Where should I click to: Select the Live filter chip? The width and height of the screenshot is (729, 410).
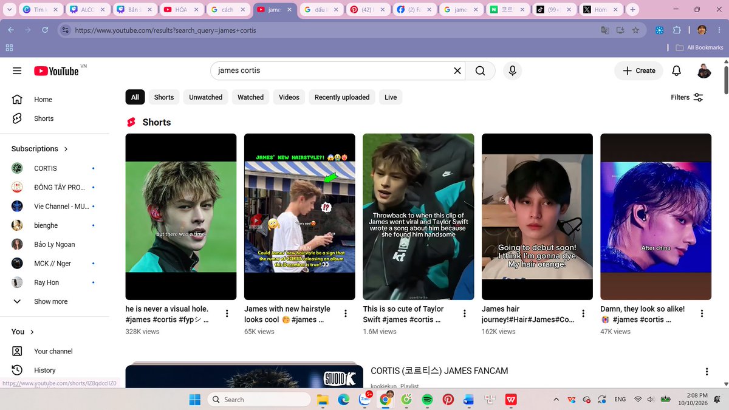tap(391, 97)
